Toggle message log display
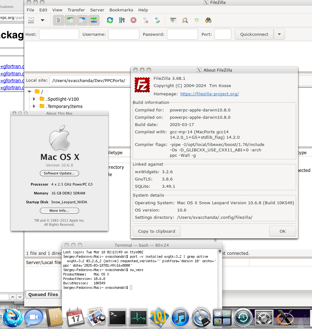 point(59,20)
